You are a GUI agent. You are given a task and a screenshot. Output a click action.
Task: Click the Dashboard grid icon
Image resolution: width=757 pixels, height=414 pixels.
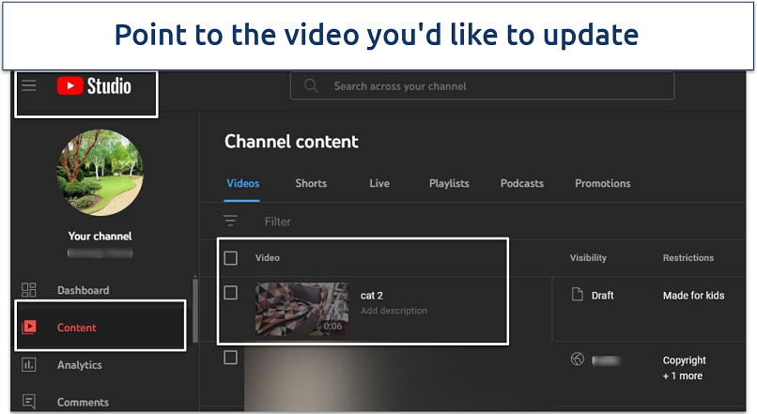click(29, 290)
